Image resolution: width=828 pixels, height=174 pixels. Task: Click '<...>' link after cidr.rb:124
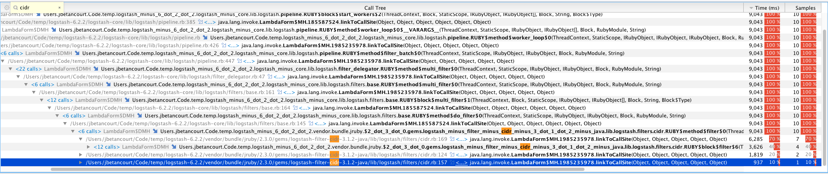click(461, 155)
